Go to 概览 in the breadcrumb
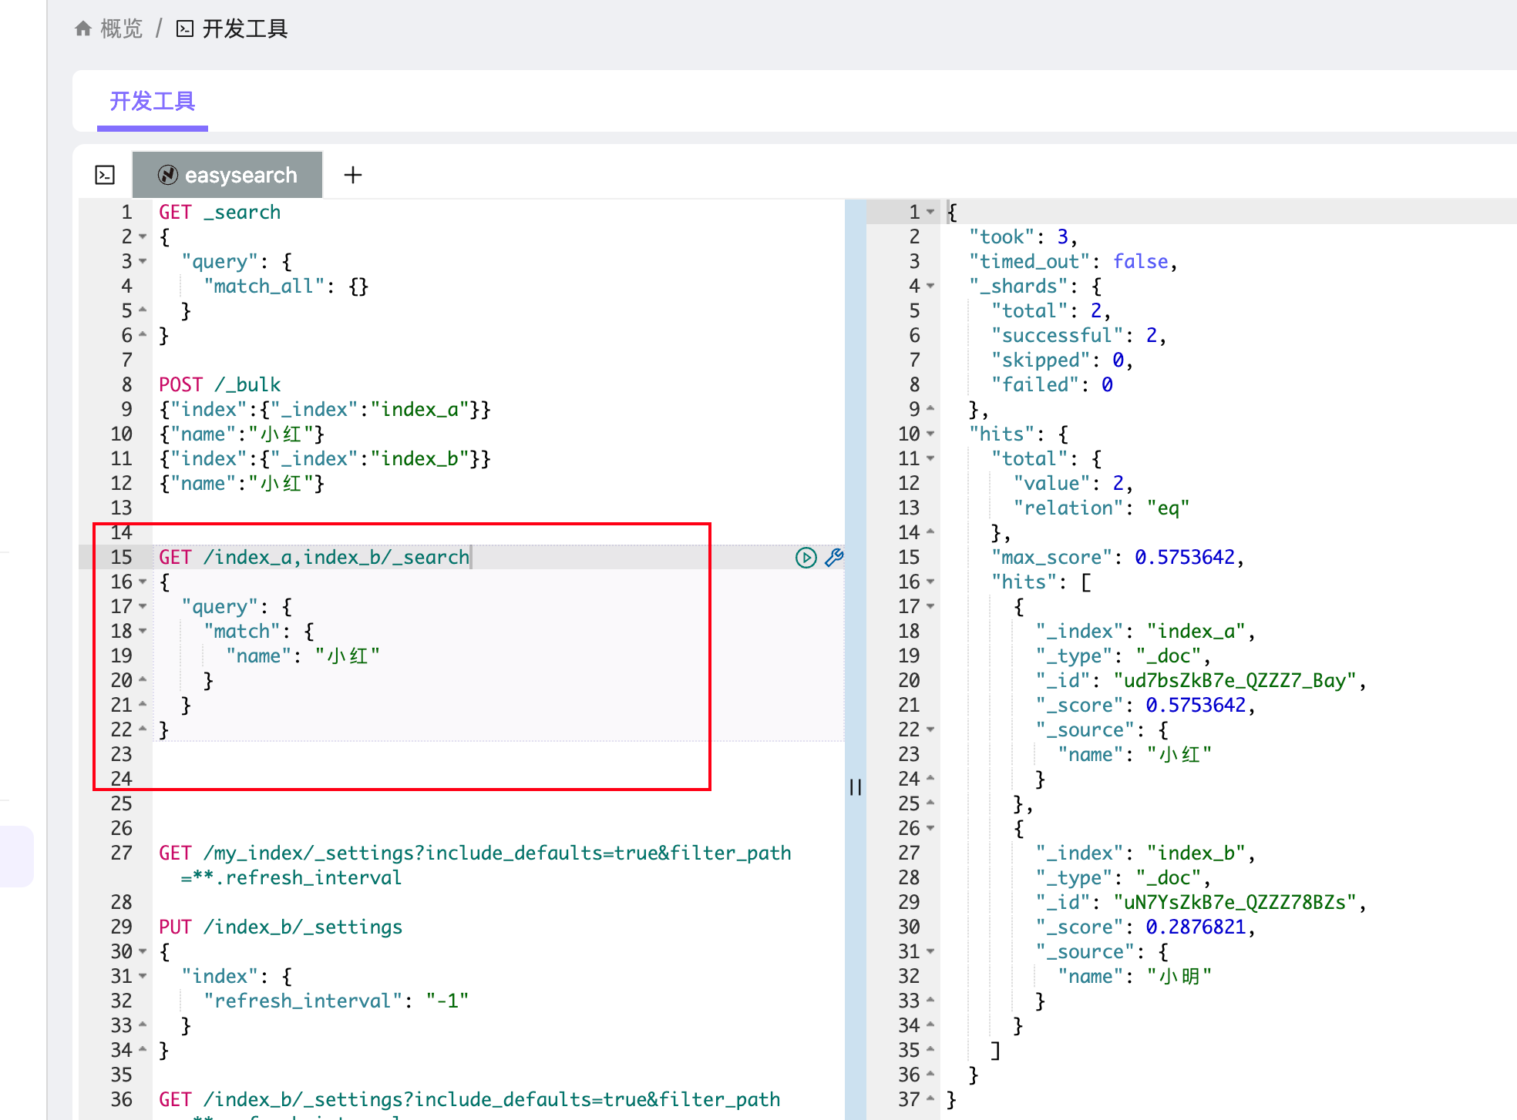1517x1120 pixels. point(121,29)
